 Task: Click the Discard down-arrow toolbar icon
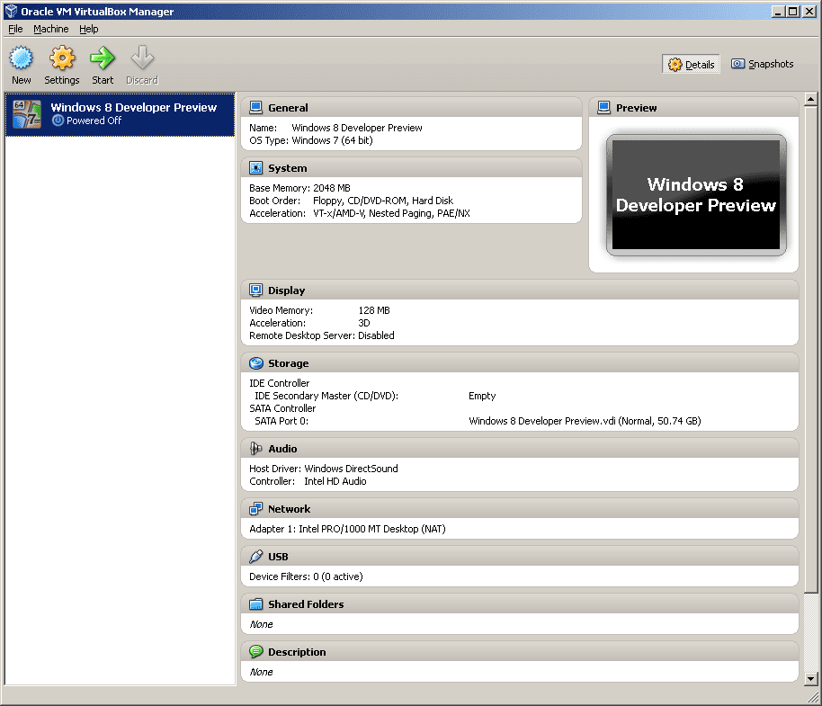(x=142, y=58)
